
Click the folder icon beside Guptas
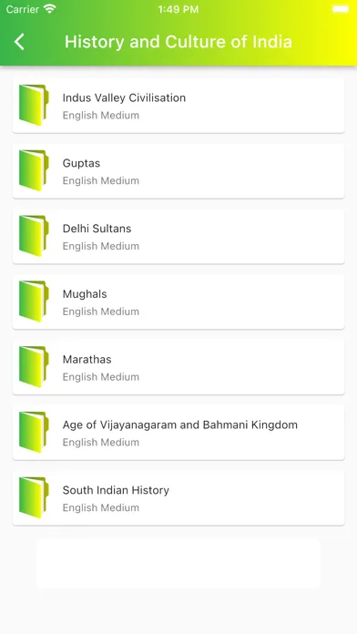34,170
